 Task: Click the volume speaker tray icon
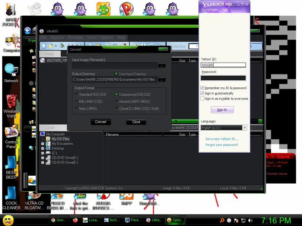coord(250,220)
